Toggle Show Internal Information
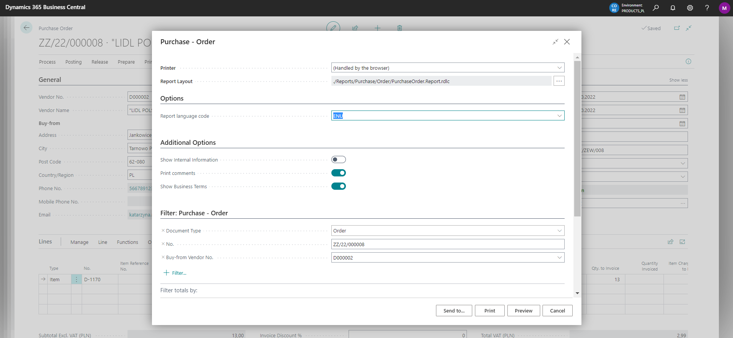The image size is (733, 338). (x=339, y=159)
